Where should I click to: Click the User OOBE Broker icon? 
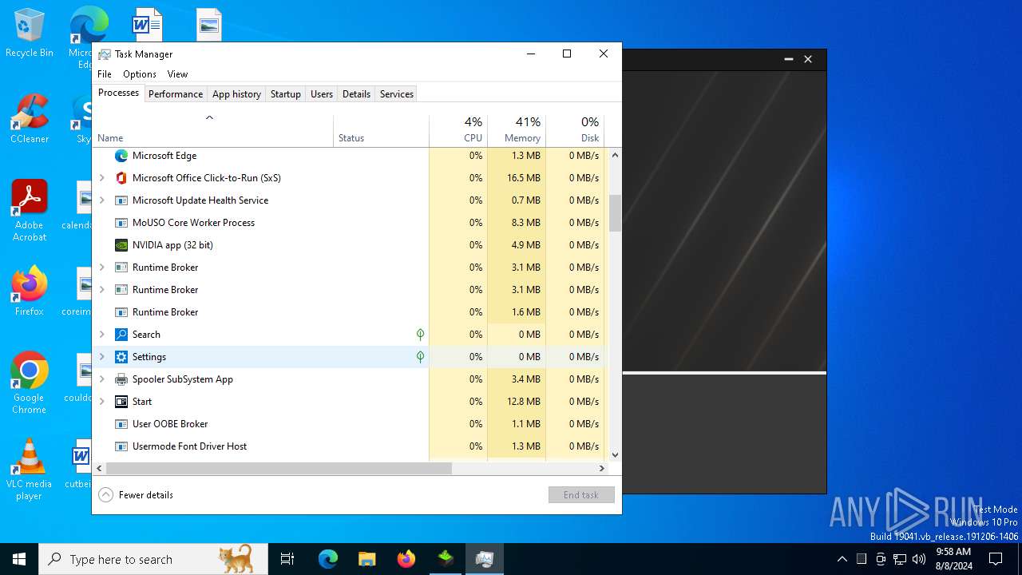121,424
